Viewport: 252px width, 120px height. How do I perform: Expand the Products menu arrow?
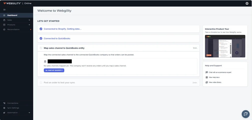pos(29,25)
